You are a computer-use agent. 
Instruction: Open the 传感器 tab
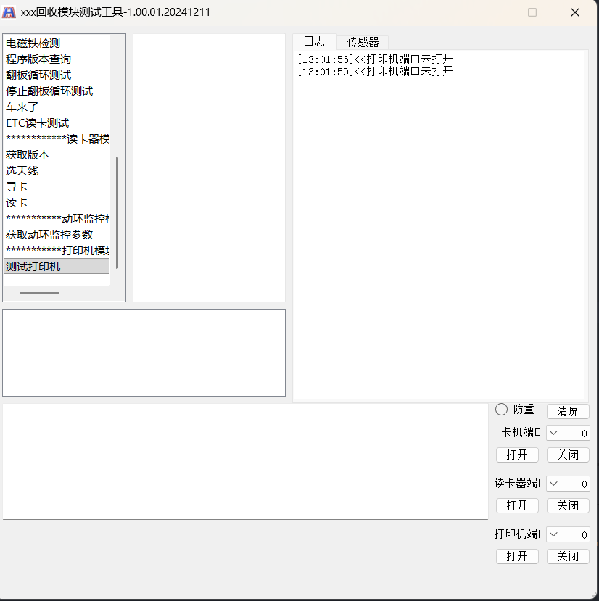pos(363,42)
